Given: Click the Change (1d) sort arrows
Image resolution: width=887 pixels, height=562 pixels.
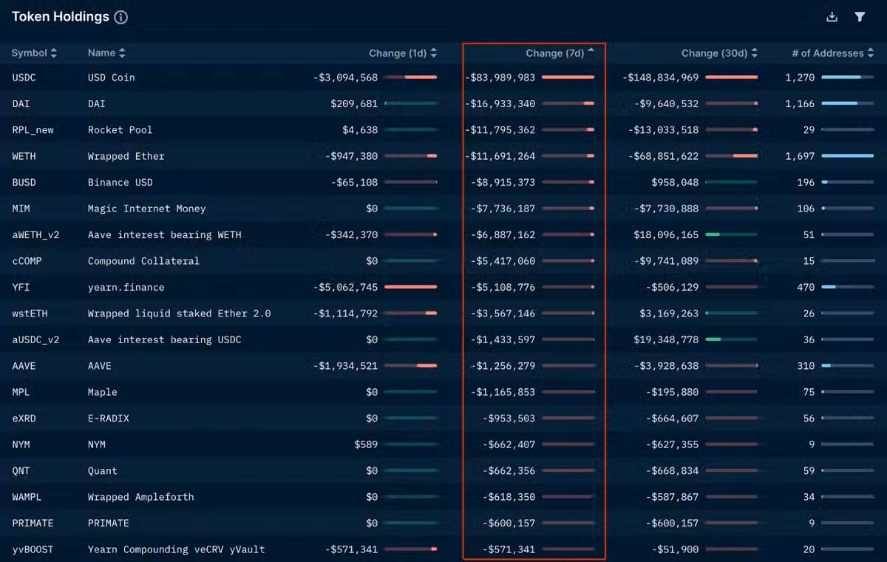Looking at the screenshot, I should [x=434, y=53].
